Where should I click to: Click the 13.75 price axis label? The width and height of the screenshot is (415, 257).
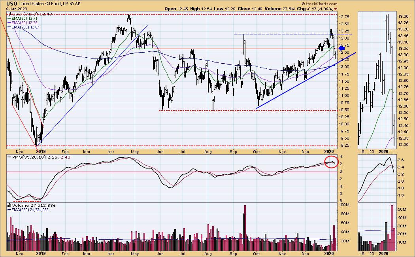pos(344,17)
